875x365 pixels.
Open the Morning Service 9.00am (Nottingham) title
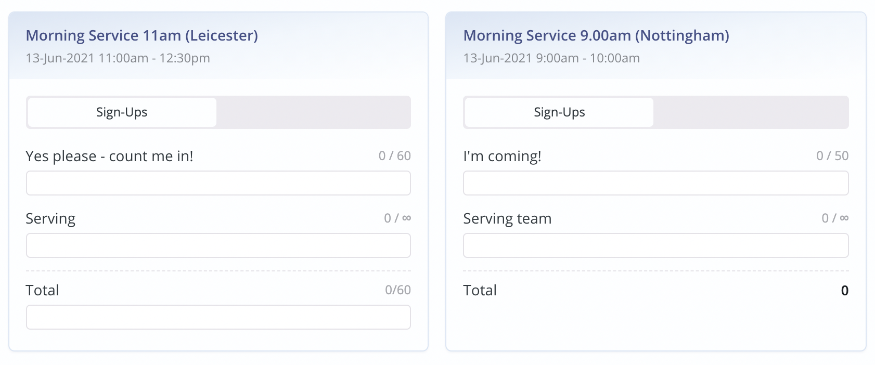tap(596, 35)
